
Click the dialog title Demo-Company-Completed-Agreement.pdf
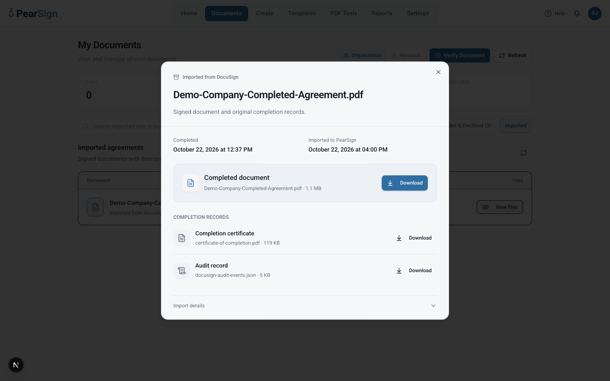[268, 95]
